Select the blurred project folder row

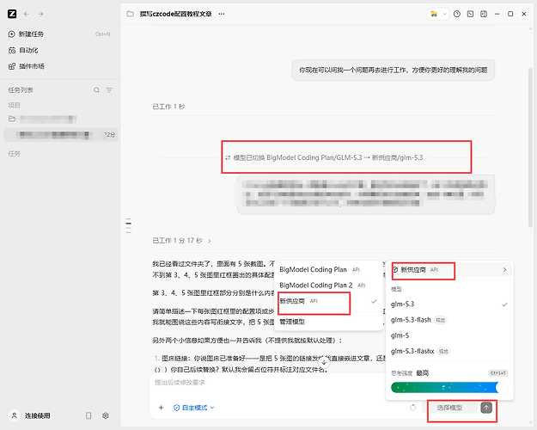pyautogui.click(x=59, y=119)
